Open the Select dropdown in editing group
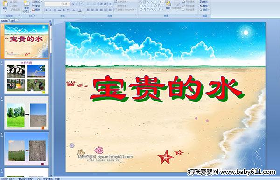The height and width of the screenshot is (180, 280). pos(204,10)
